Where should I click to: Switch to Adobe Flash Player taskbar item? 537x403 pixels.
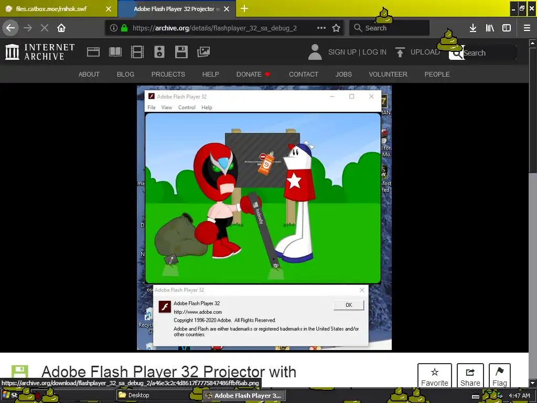(x=243, y=396)
